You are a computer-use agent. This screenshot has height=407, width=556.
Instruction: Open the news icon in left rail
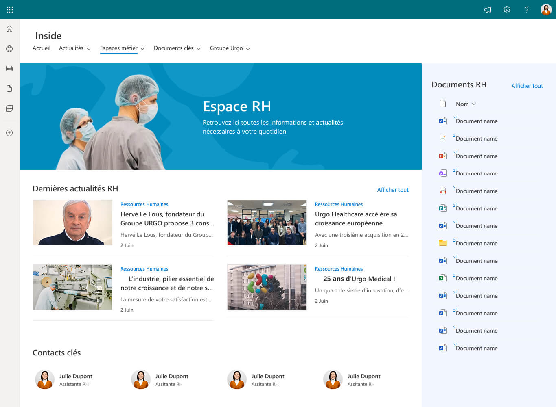pos(9,69)
